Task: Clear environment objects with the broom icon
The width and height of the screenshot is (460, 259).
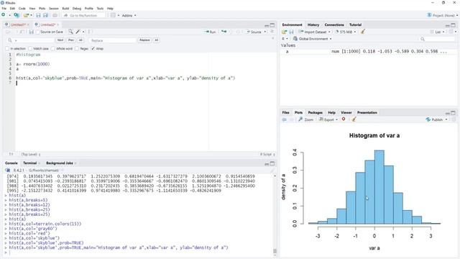Action: [x=363, y=32]
